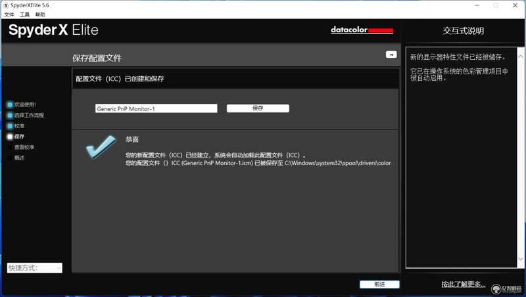Screen dimensions: 526x297
Task: Click the help panel scrollbar down arrow
Action: point(521,259)
